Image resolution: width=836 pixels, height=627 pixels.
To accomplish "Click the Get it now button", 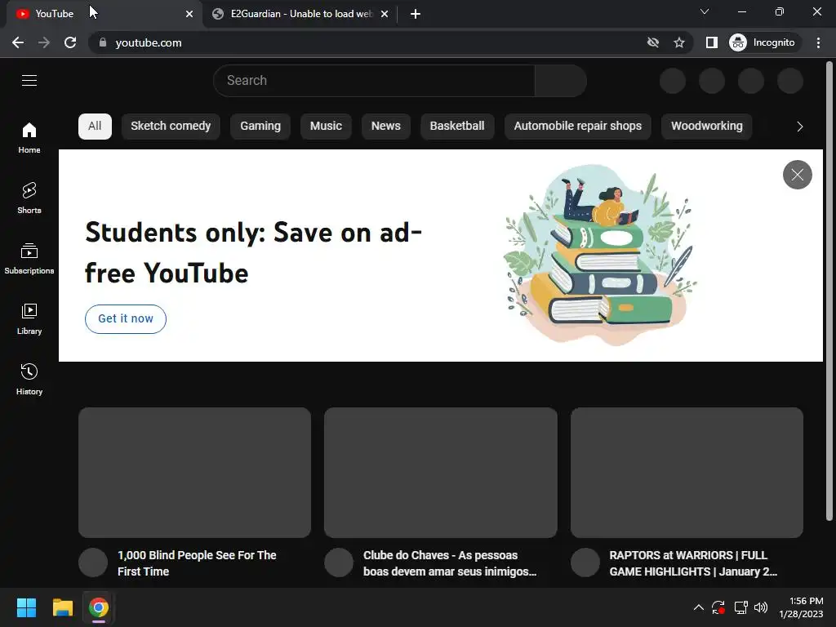I will pyautogui.click(x=126, y=319).
